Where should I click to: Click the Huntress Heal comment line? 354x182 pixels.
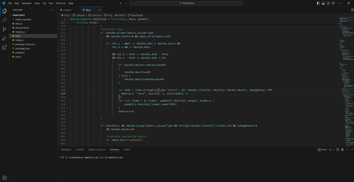pos(111,29)
